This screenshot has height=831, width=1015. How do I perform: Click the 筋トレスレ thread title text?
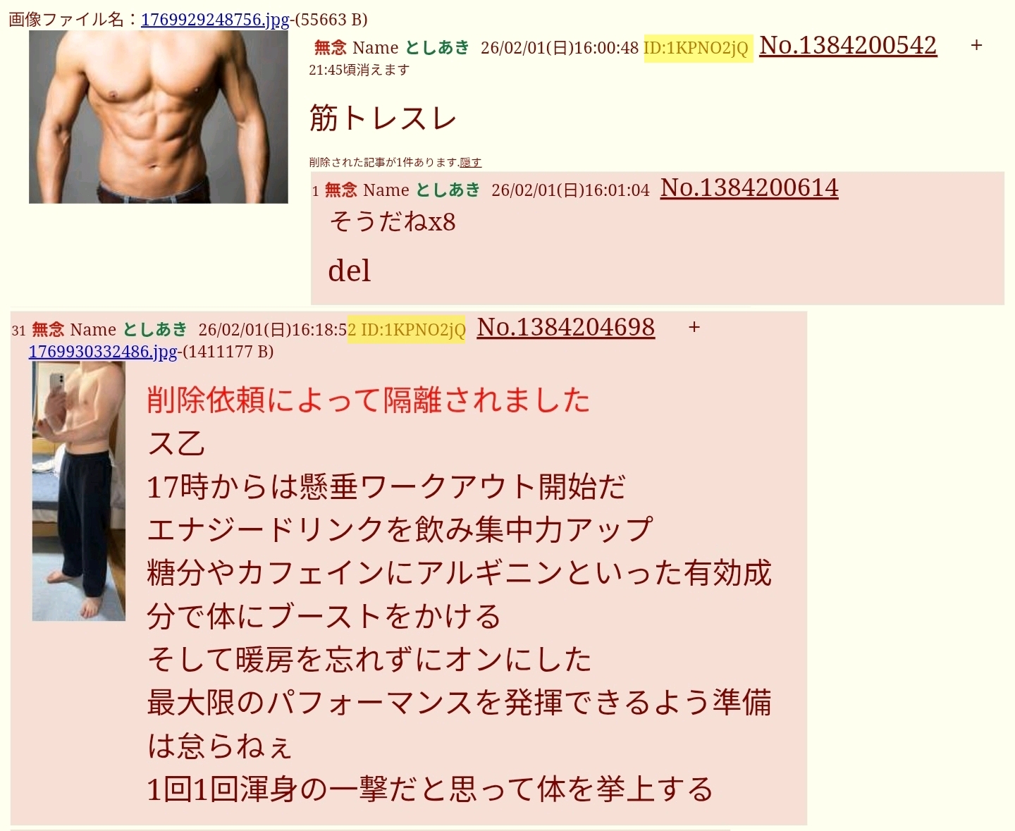pyautogui.click(x=383, y=118)
